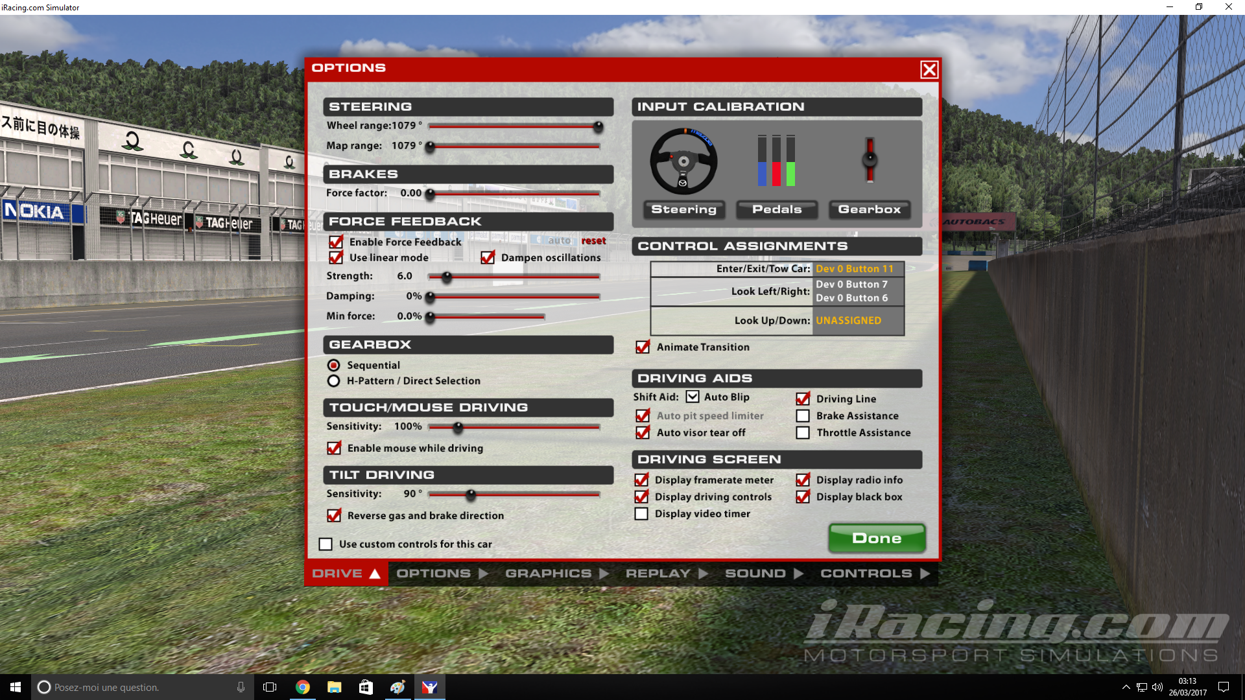Toggle Animate Transition checkbox
Viewport: 1245px width, 700px height.
click(x=643, y=347)
